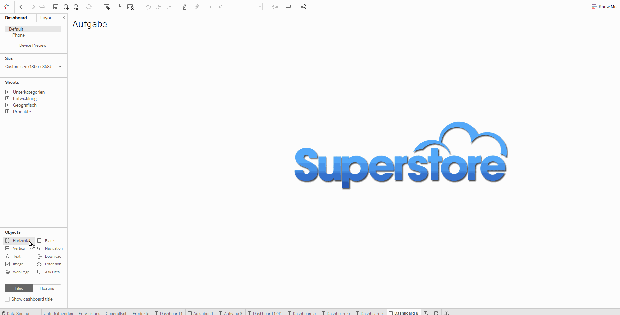
Task: Switch to Dashboard 7 tab
Action: (370, 313)
